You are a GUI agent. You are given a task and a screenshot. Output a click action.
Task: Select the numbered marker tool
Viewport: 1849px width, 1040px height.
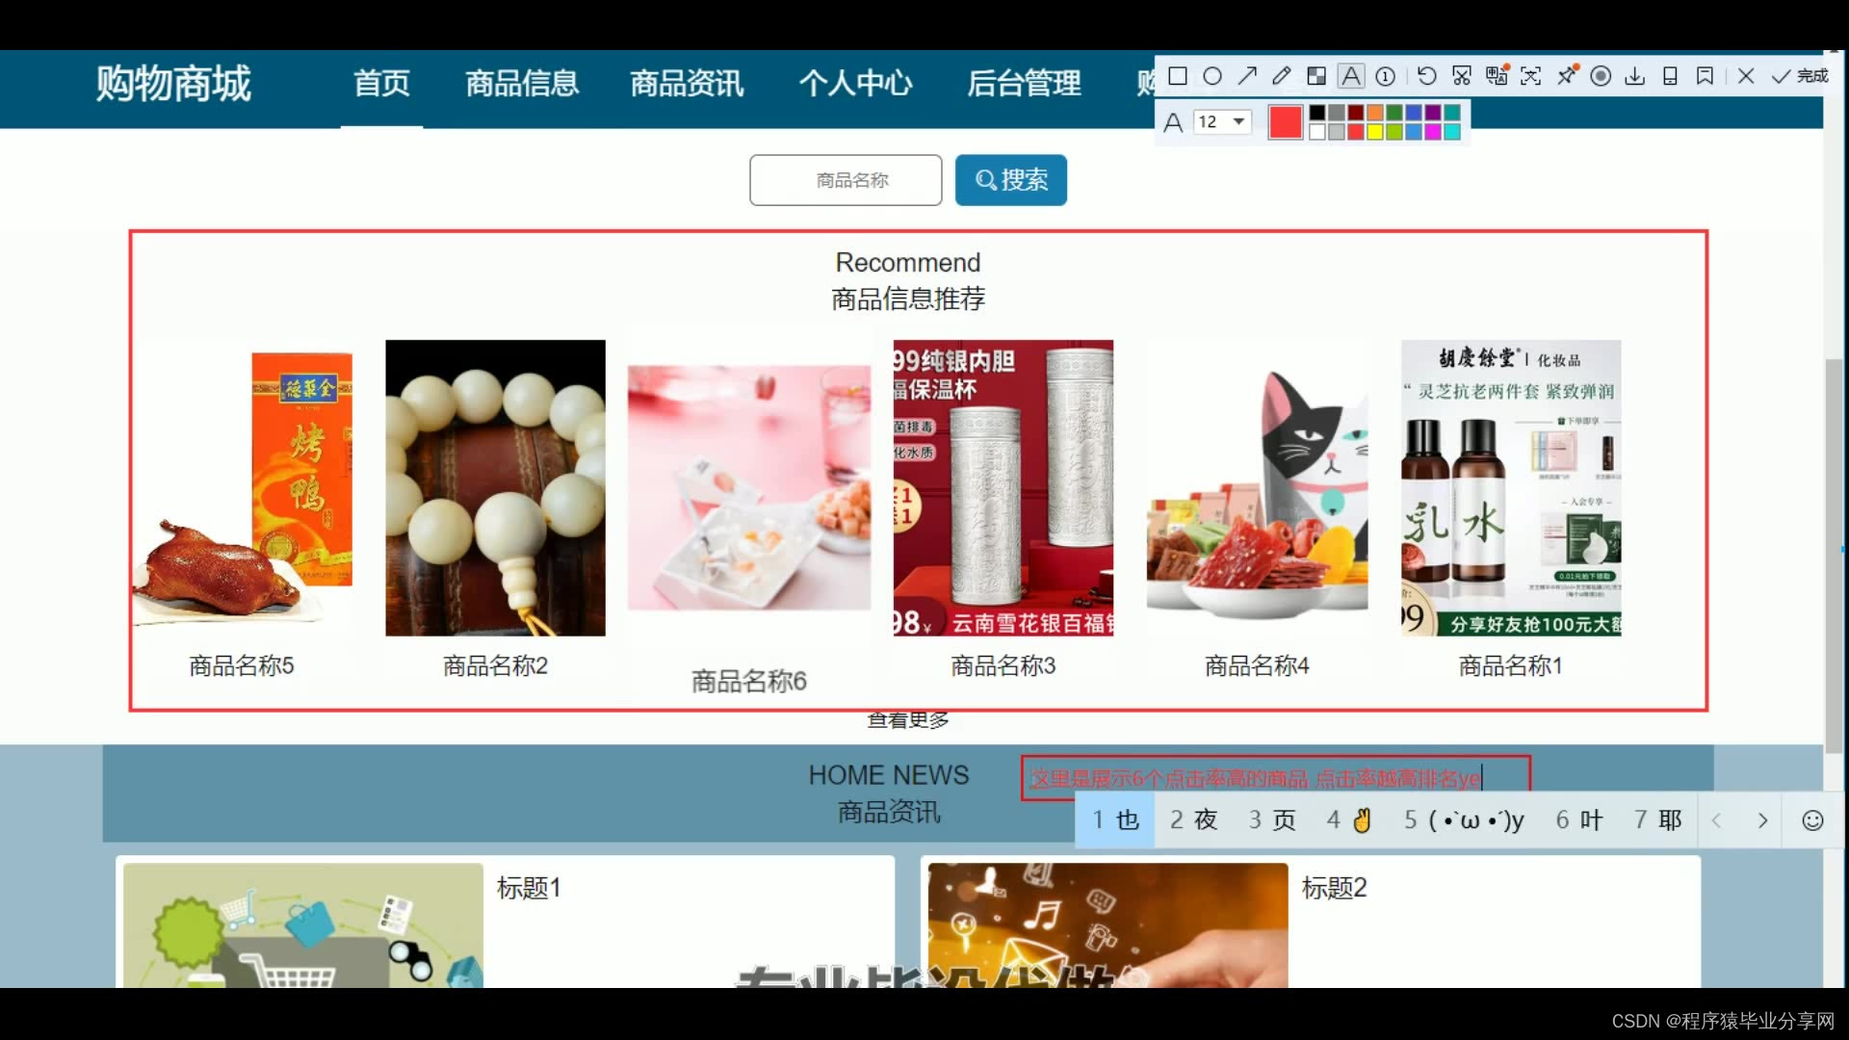click(1386, 76)
